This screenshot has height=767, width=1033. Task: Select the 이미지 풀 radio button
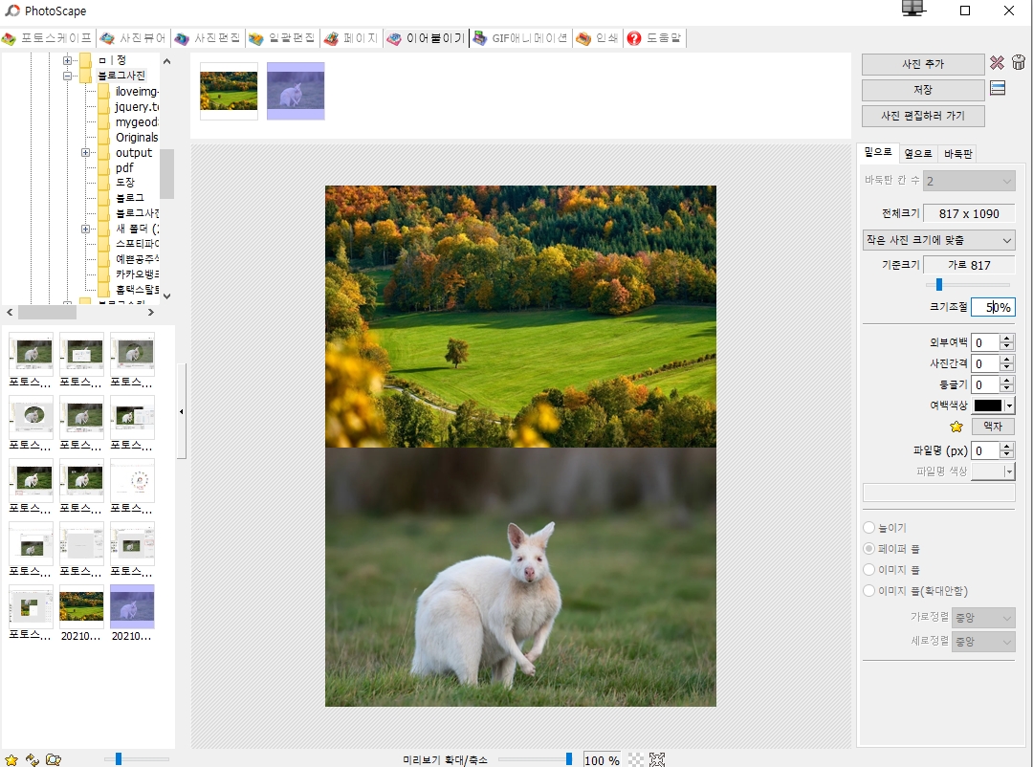coord(868,570)
